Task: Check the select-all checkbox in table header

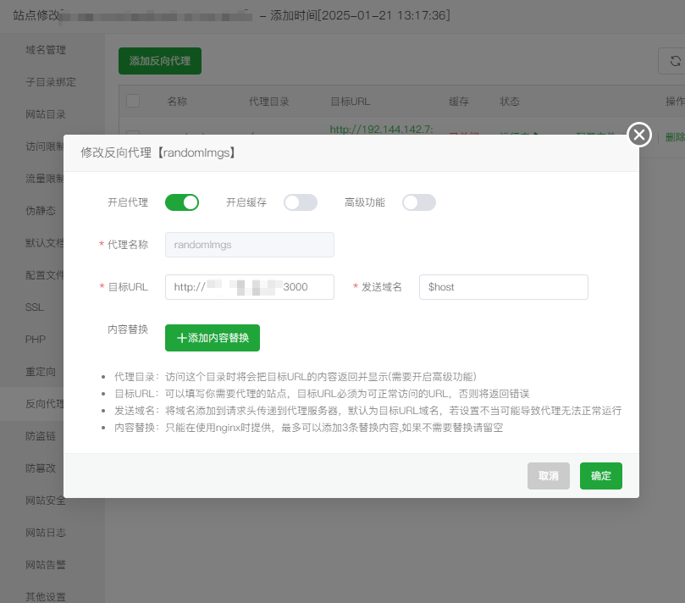Action: click(x=133, y=101)
